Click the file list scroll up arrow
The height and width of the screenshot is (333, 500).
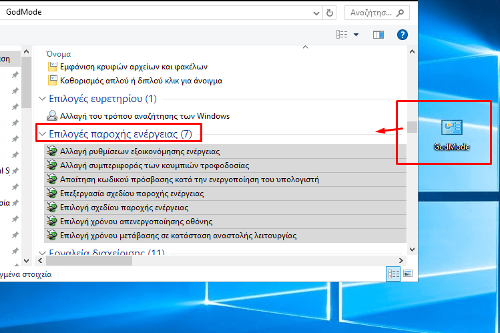tap(412, 51)
